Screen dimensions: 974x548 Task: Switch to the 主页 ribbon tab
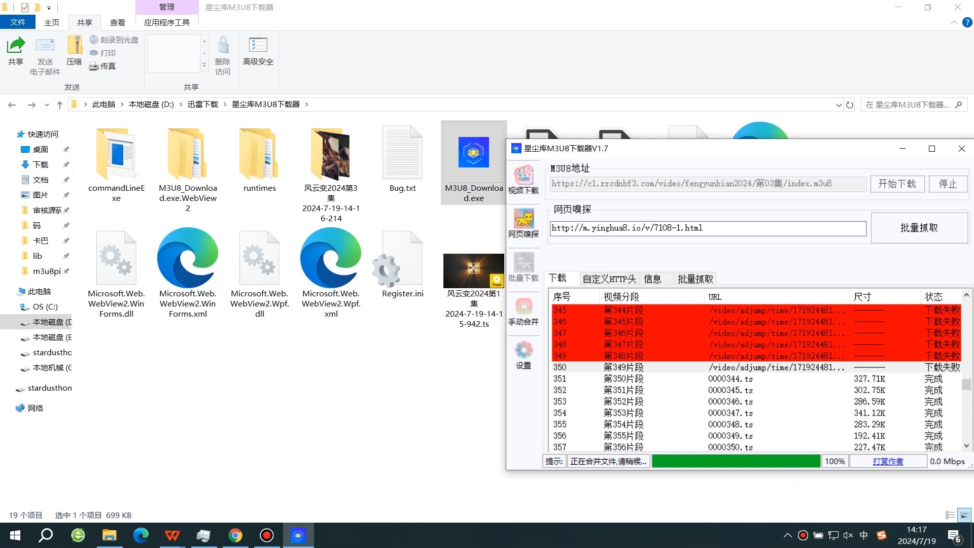tap(51, 22)
